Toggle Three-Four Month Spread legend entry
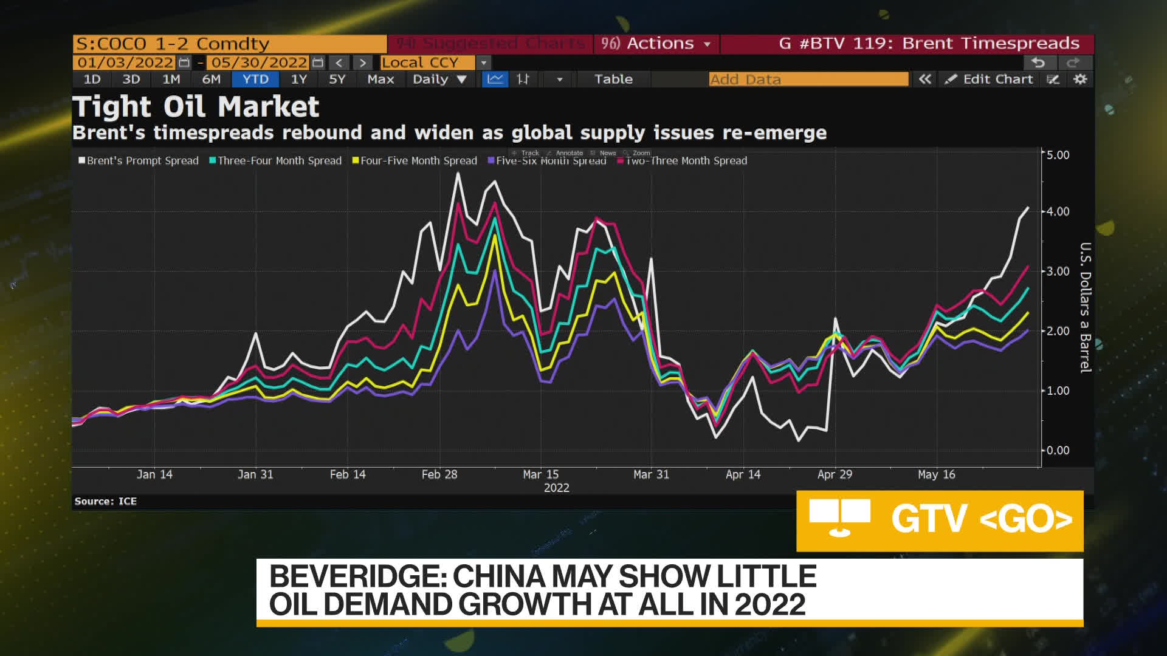Viewport: 1167px width, 656px height. (x=275, y=161)
